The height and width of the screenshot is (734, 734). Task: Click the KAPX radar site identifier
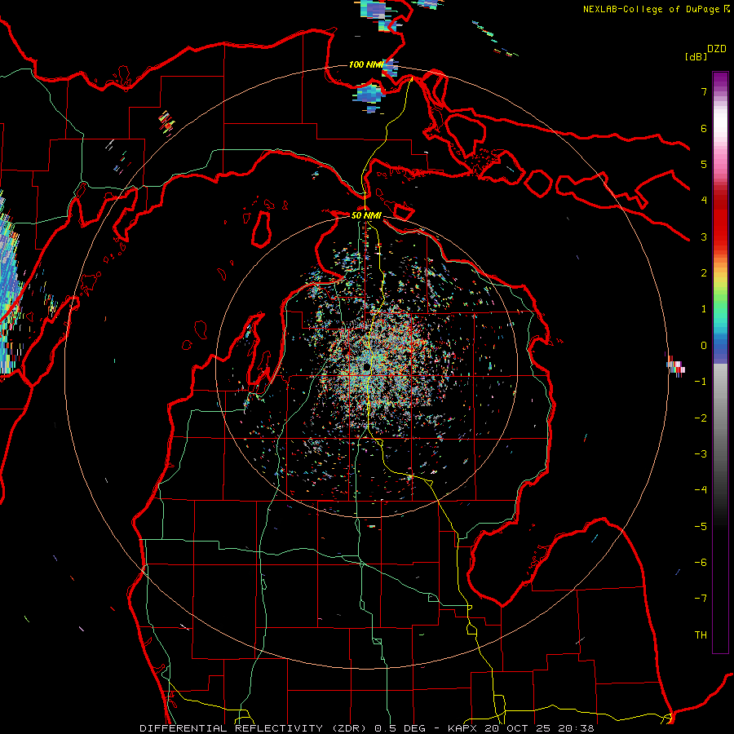pos(463,728)
